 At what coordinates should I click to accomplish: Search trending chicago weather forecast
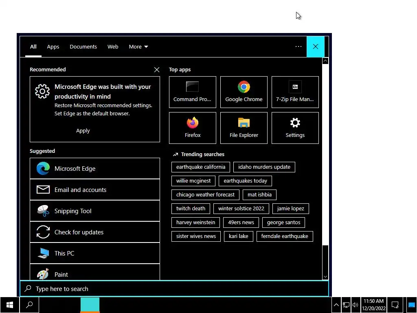click(x=205, y=194)
